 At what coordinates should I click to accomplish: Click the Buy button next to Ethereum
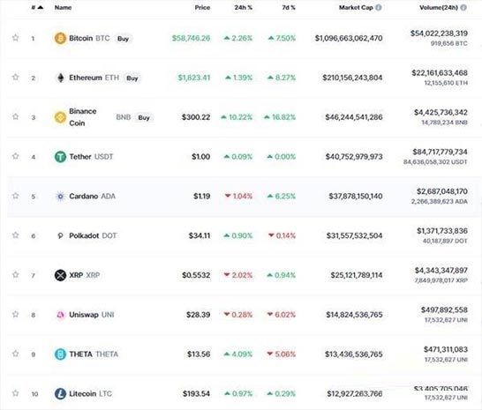coord(132,78)
